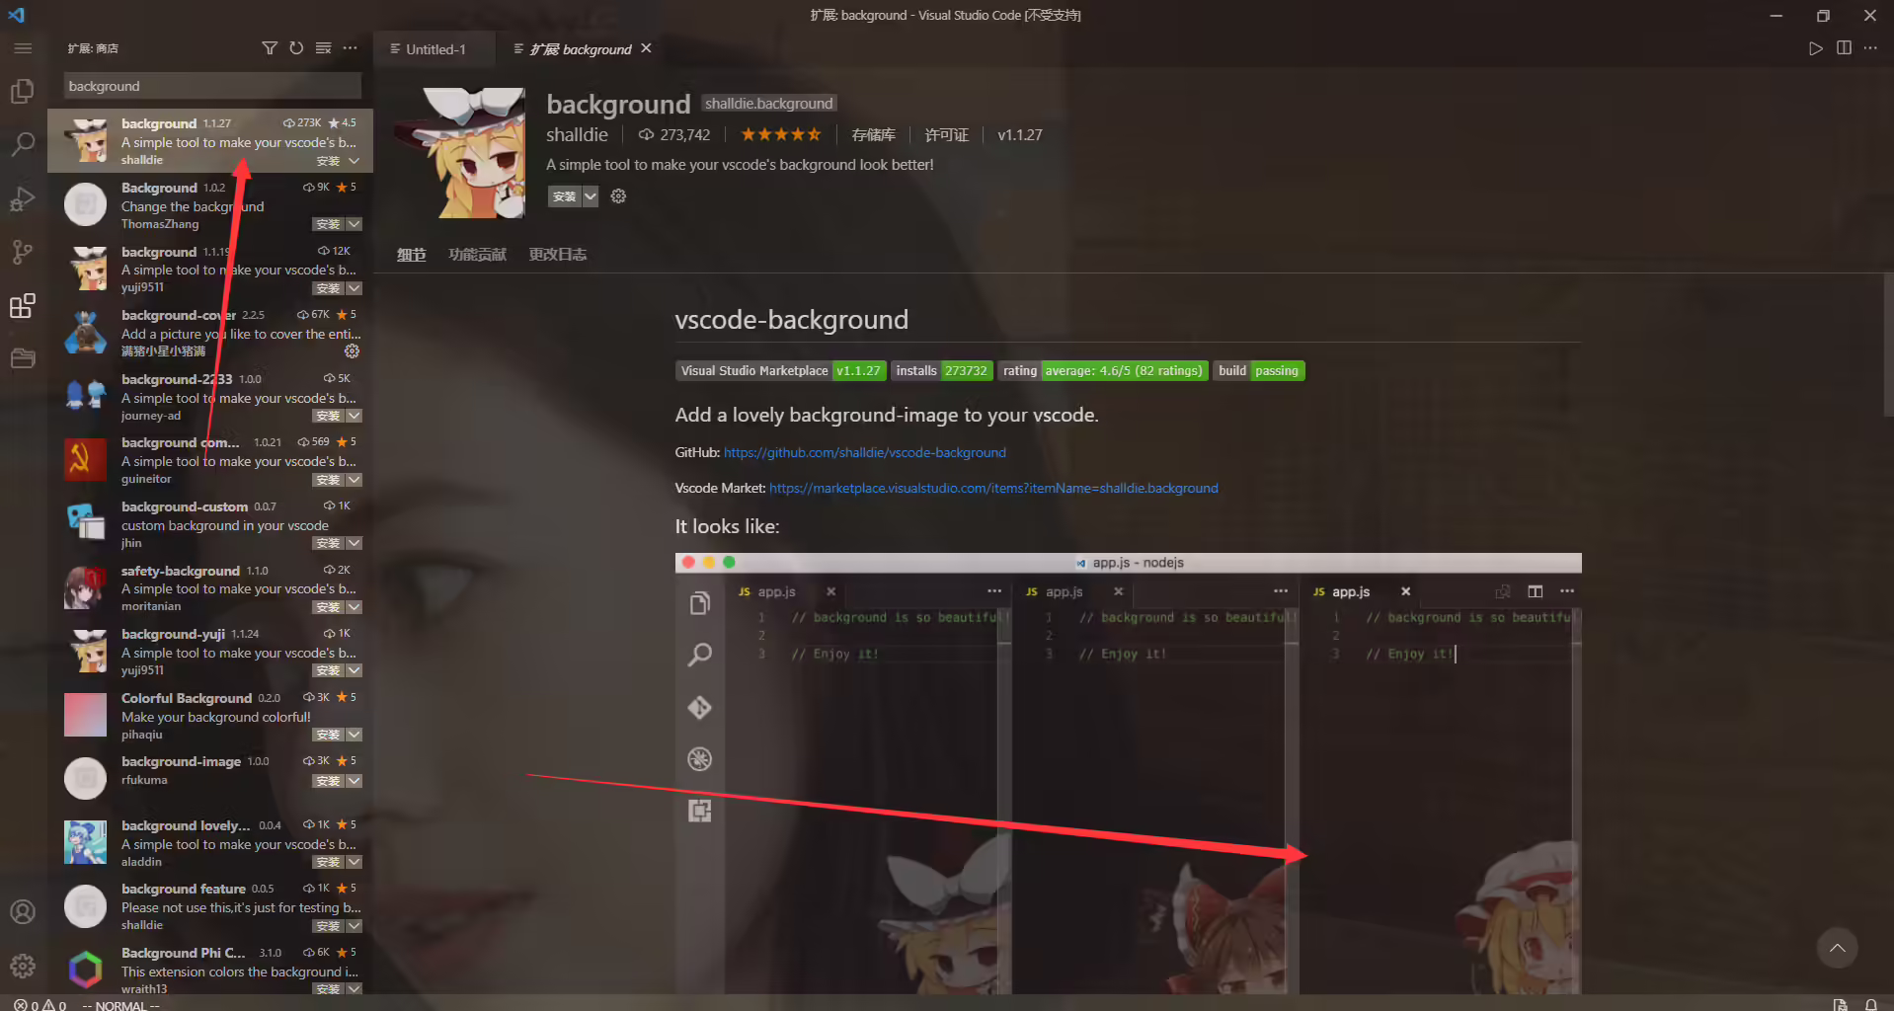Expand install dropdown for safety-background

(355, 607)
